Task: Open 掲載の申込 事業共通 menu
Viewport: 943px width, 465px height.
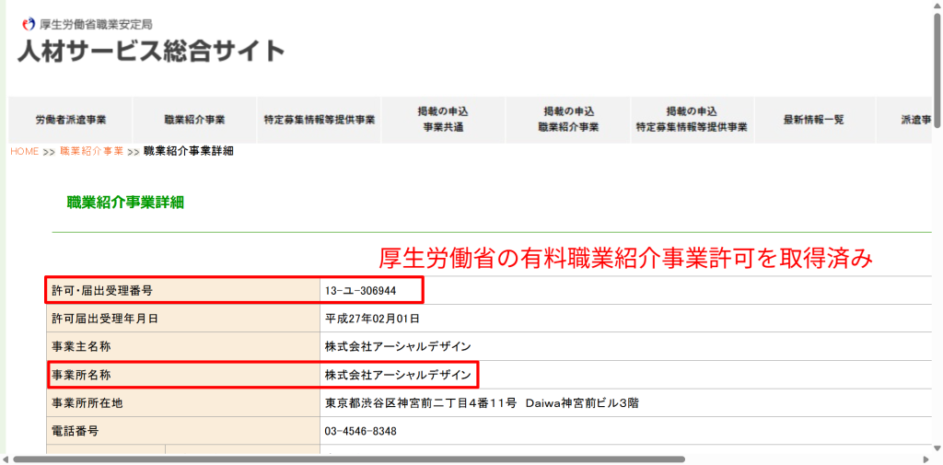Action: click(443, 120)
